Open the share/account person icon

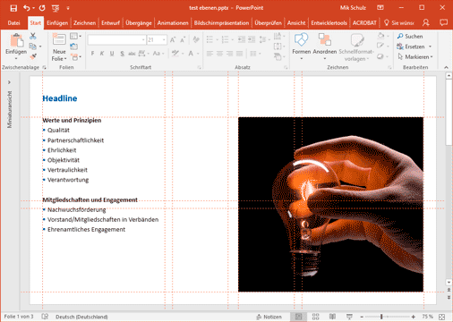click(x=426, y=22)
